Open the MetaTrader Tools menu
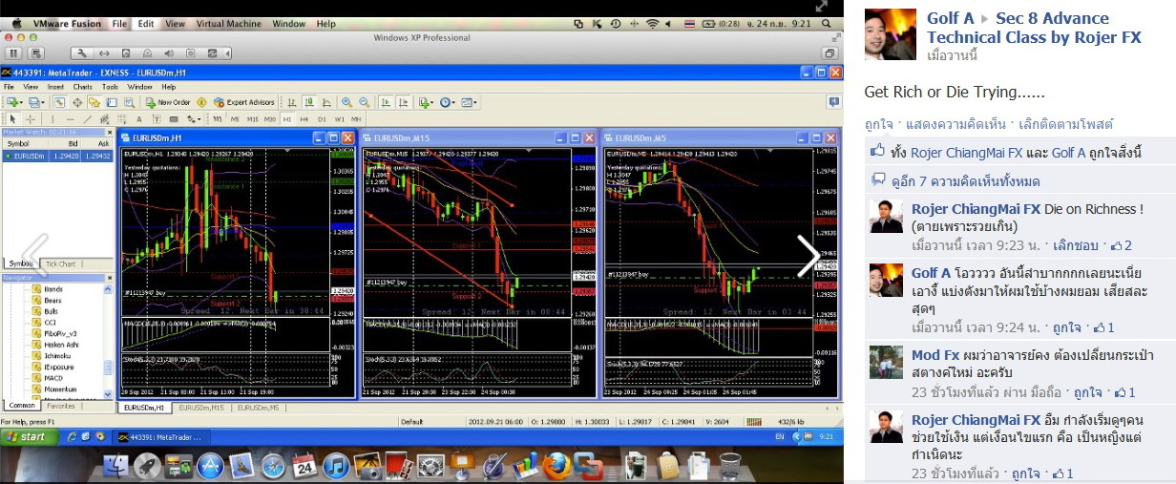The width and height of the screenshot is (1176, 484). click(x=110, y=87)
